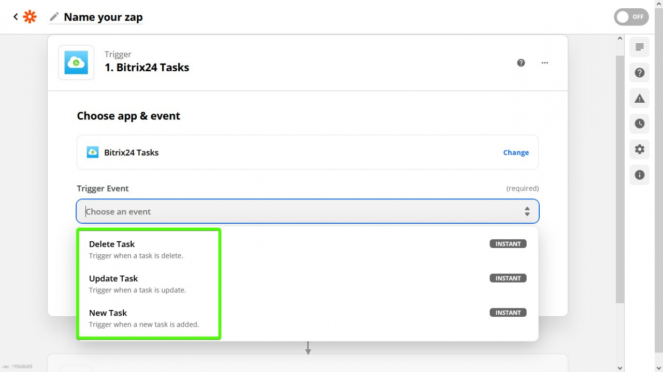Open the trigger step three-dot menu
Screen dimensions: 663x372
pos(545,63)
